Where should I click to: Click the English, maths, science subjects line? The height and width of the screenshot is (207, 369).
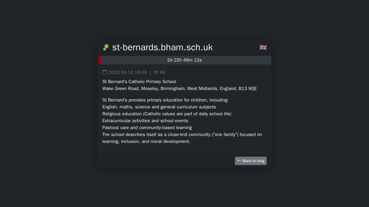click(159, 107)
